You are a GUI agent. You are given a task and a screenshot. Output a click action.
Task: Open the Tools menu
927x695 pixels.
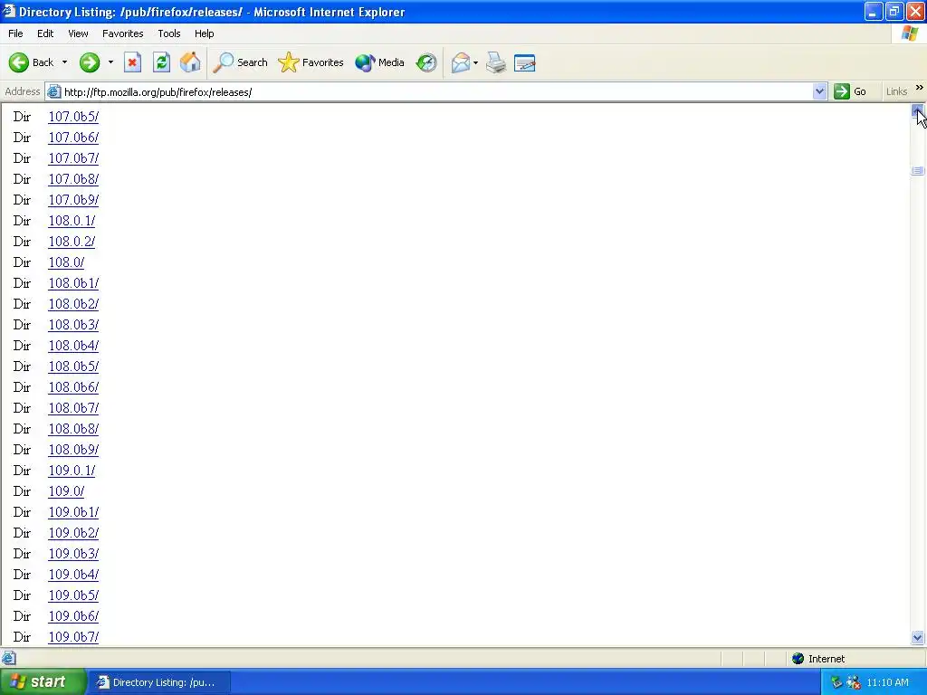tap(169, 33)
